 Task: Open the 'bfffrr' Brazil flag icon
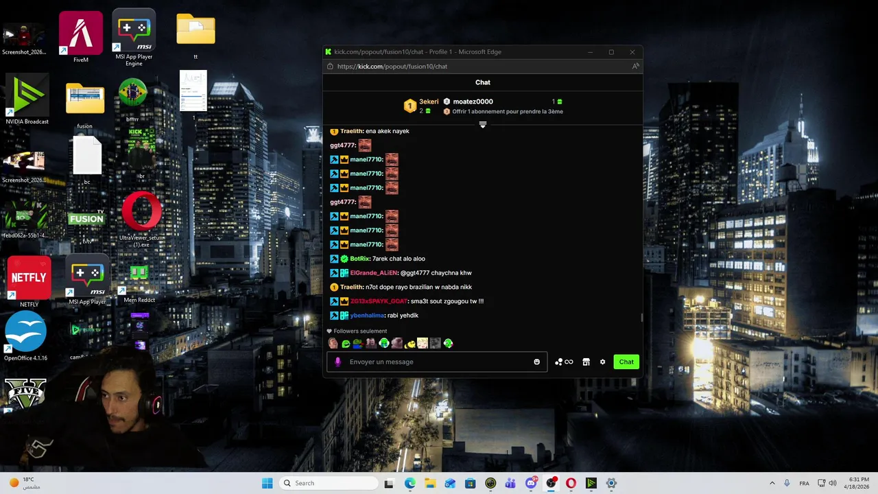pos(132,99)
